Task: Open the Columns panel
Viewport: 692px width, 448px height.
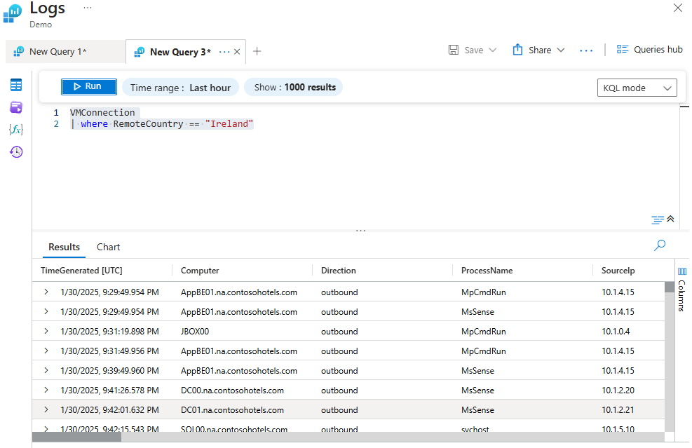Action: (x=682, y=289)
